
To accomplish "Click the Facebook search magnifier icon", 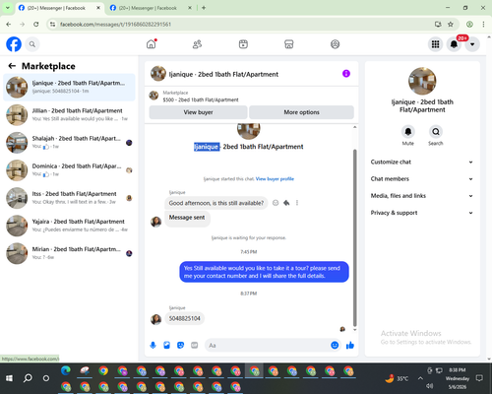I will [32, 44].
